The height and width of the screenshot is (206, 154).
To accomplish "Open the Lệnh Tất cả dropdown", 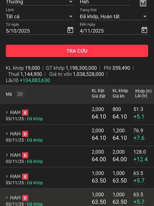I will 71,17.
